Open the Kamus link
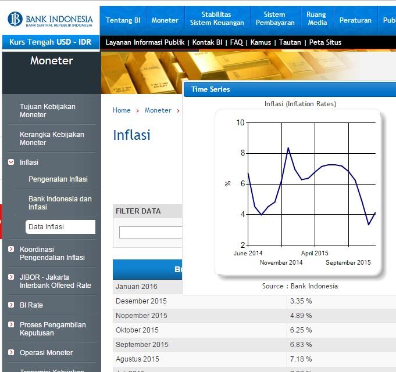This screenshot has width=396, height=372. (x=261, y=42)
